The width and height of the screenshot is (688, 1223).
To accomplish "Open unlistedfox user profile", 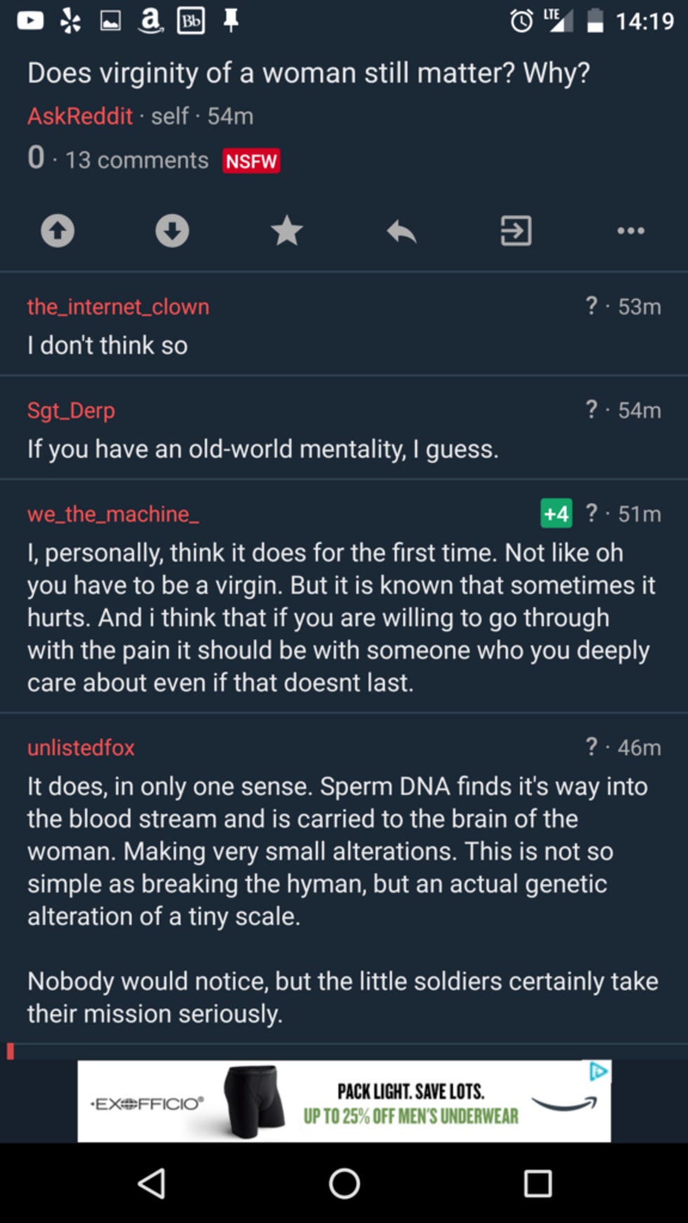I will [x=81, y=748].
